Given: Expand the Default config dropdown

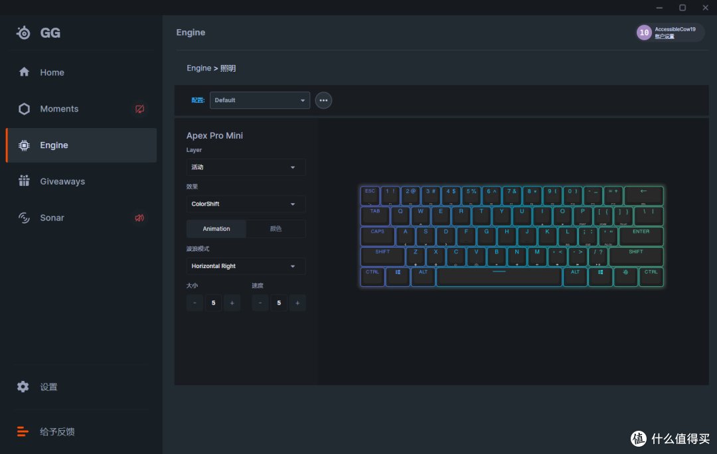Looking at the screenshot, I should point(260,100).
